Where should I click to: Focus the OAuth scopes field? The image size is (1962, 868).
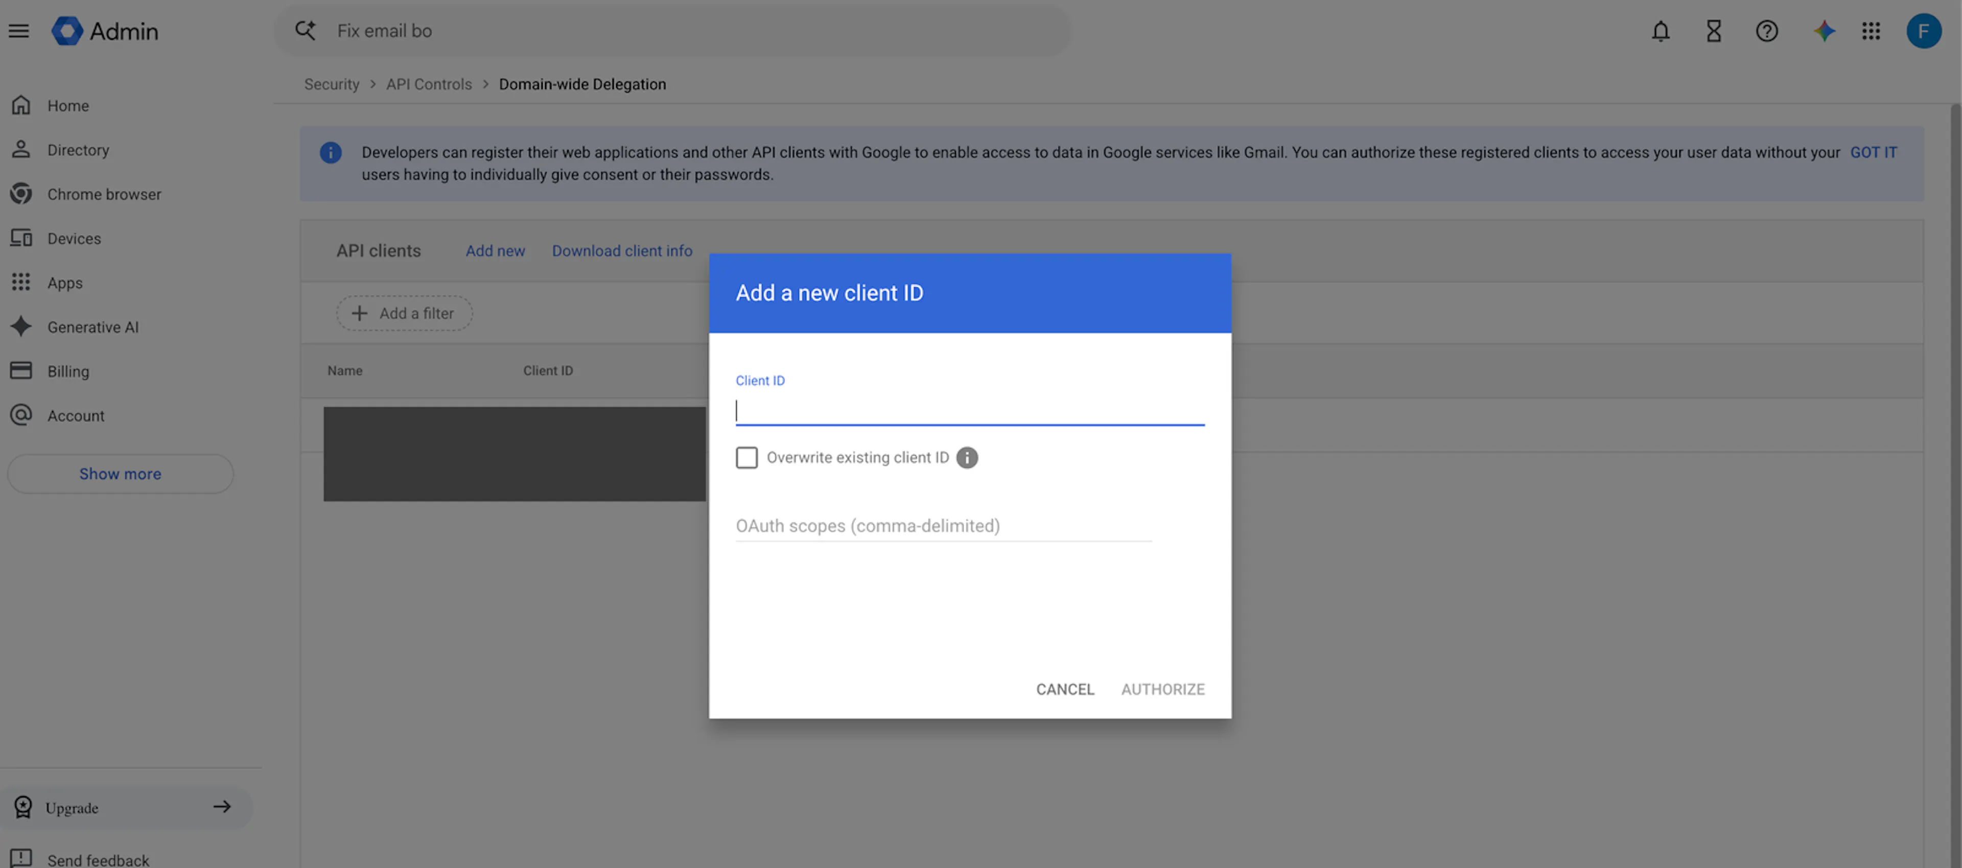[943, 525]
